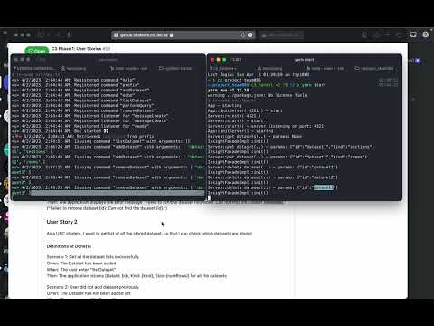The image size is (434, 326).
Task: Click the line 'Registered command "addDataset"' in the left terminal
Action: click(x=80, y=91)
